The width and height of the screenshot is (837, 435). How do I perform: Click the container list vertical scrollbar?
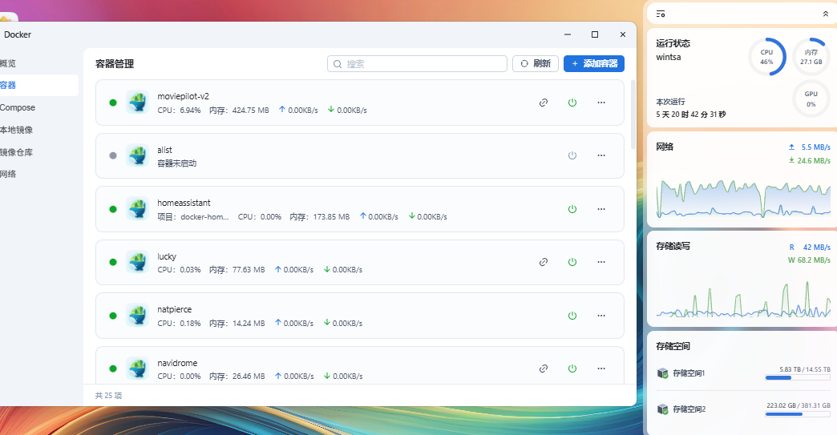(633, 115)
